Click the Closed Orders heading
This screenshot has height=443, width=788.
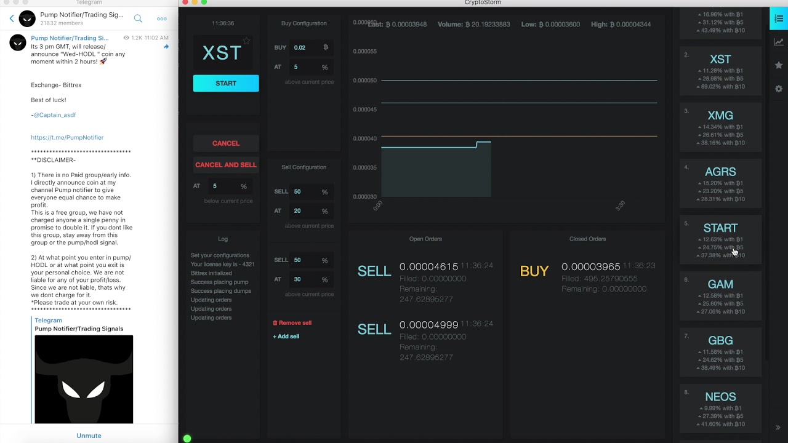click(x=587, y=239)
